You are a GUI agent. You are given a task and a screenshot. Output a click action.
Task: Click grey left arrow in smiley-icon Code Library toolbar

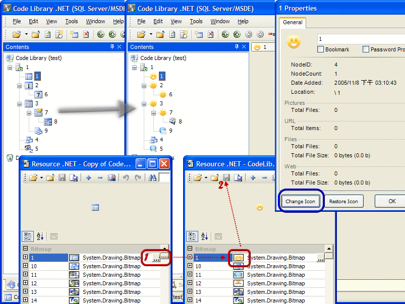click(x=249, y=34)
